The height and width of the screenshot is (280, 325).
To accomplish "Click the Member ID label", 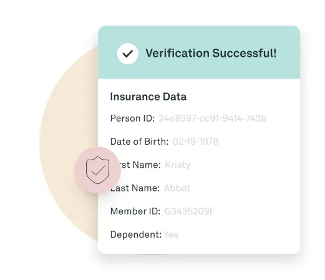I will point(135,211).
